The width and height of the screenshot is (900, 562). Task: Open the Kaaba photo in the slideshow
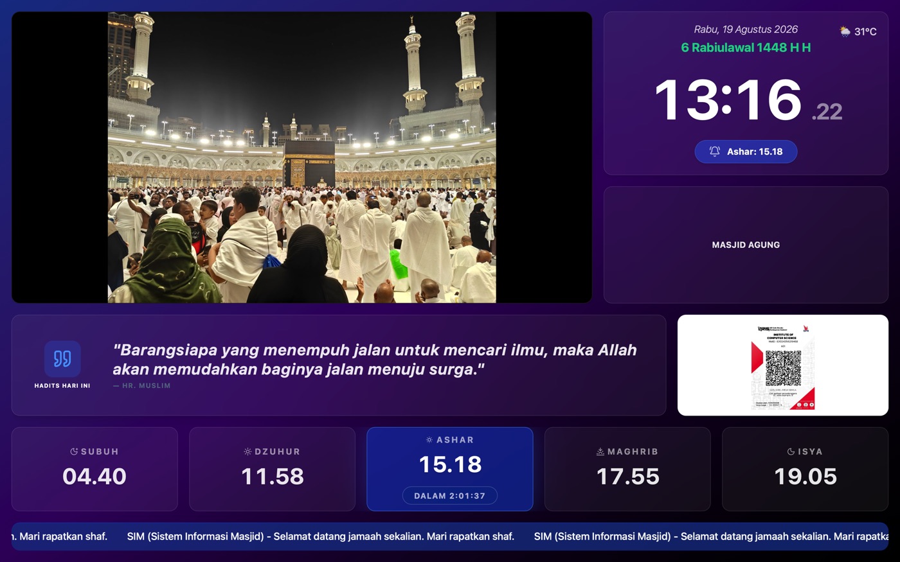301,157
